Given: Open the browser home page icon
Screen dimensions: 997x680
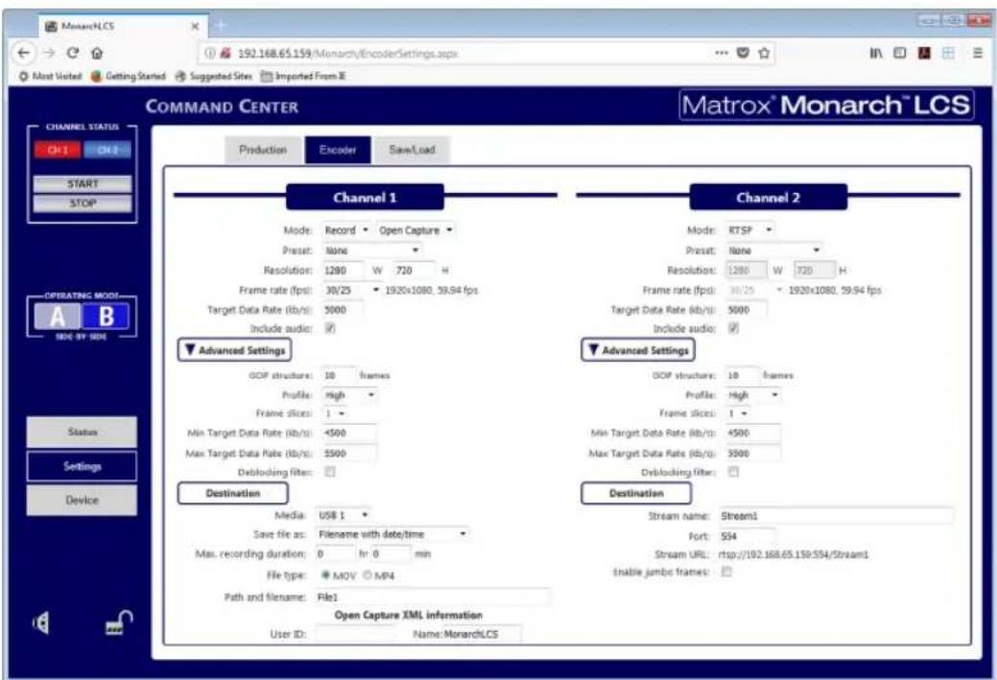Looking at the screenshot, I should click(x=97, y=54).
